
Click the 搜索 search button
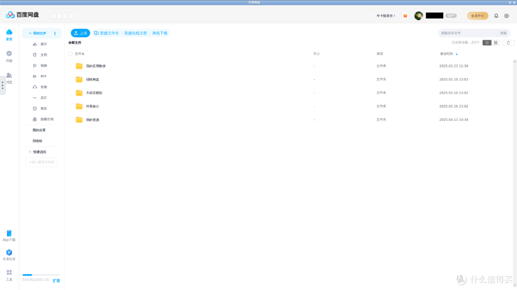coord(503,33)
